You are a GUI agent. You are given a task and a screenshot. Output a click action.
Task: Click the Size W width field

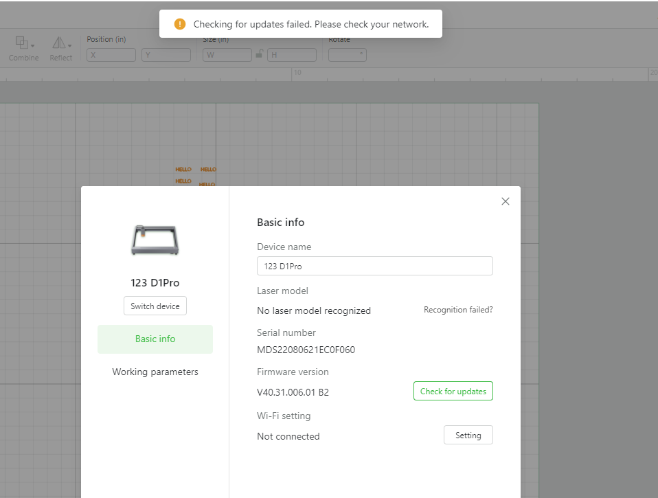pyautogui.click(x=227, y=55)
